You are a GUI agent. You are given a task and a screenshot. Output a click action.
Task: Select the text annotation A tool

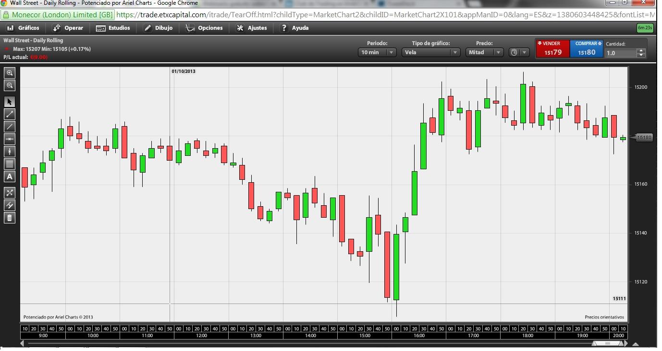(10, 176)
